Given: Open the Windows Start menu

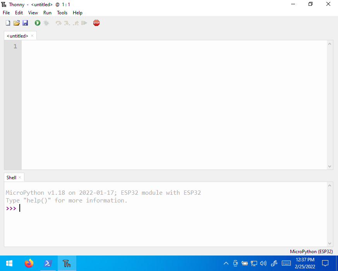Looking at the screenshot, I should point(9,263).
